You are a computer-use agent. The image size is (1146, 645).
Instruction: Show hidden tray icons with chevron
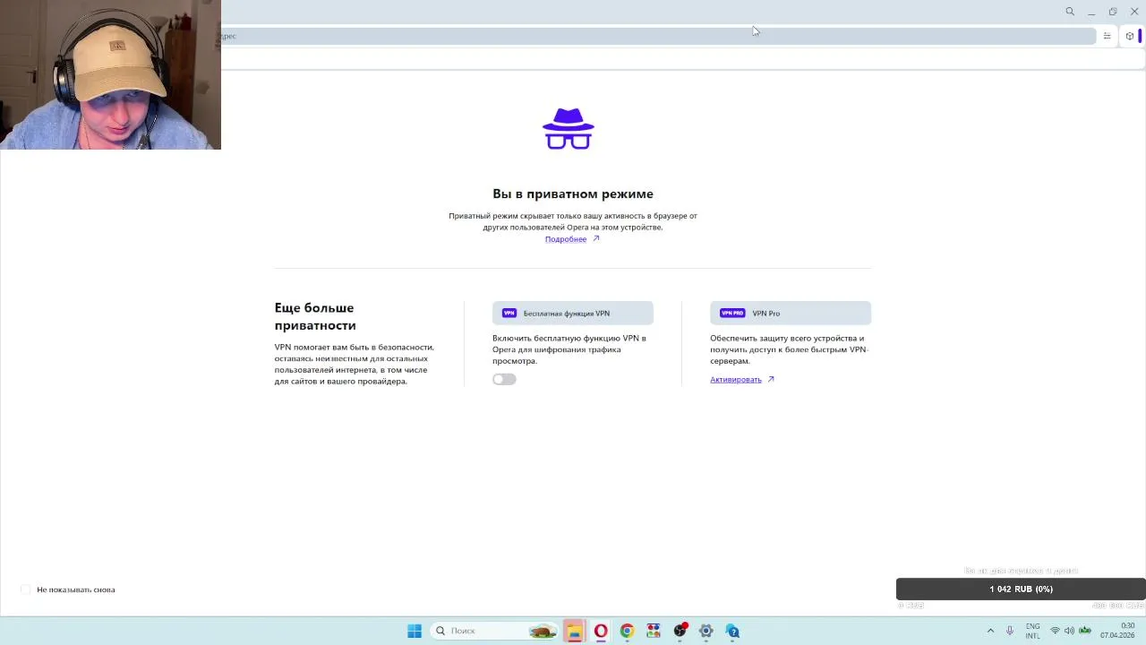pos(990,631)
